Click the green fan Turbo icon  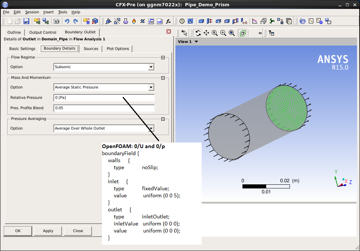pos(272,21)
